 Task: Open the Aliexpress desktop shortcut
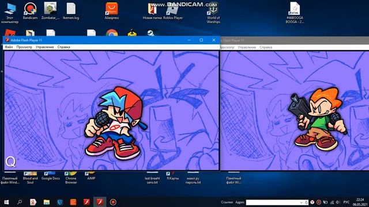coord(111,11)
